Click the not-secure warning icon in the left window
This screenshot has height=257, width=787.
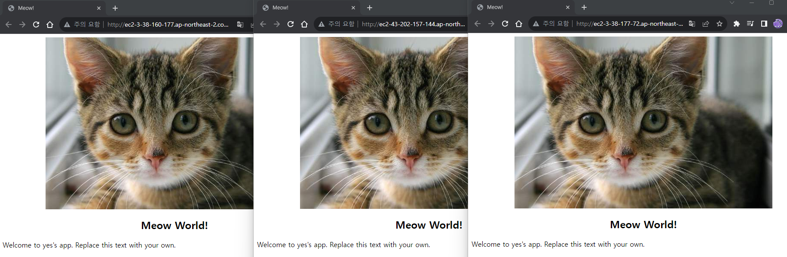(x=67, y=24)
